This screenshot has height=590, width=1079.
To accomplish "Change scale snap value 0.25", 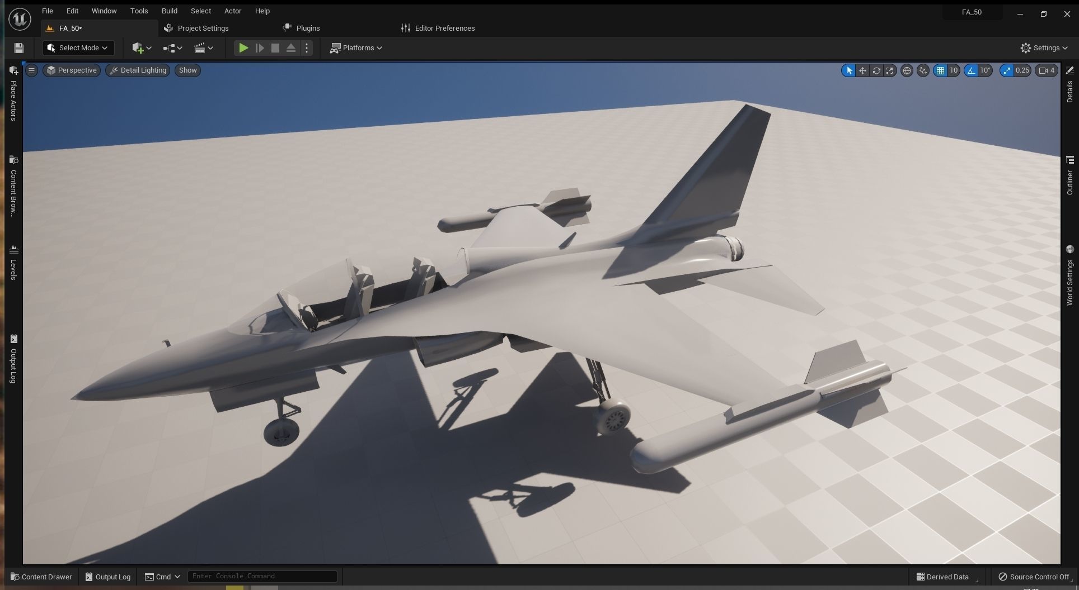I will tap(1022, 70).
